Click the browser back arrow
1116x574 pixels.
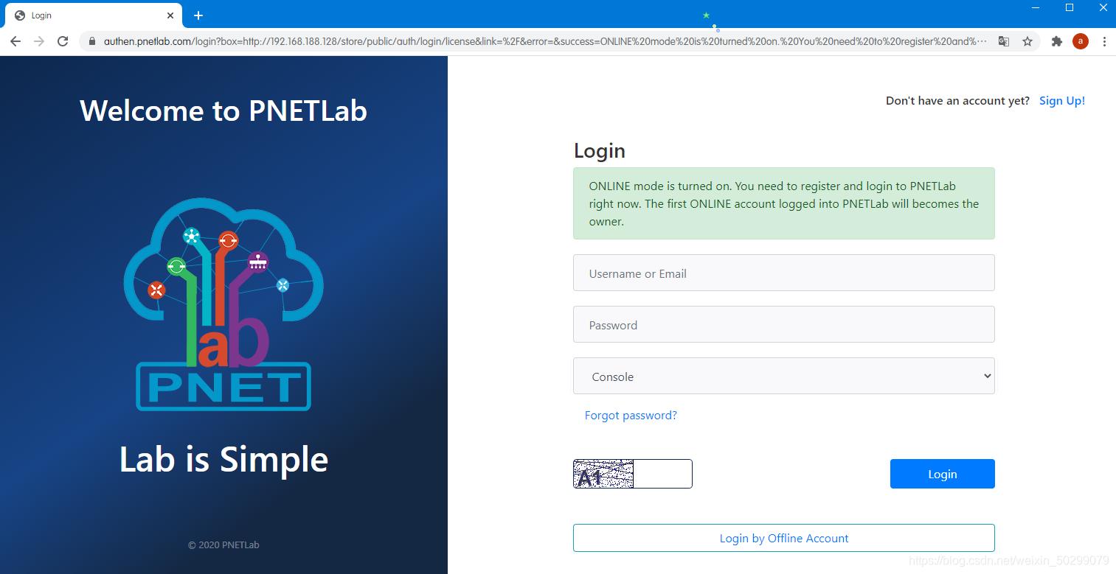[x=15, y=41]
